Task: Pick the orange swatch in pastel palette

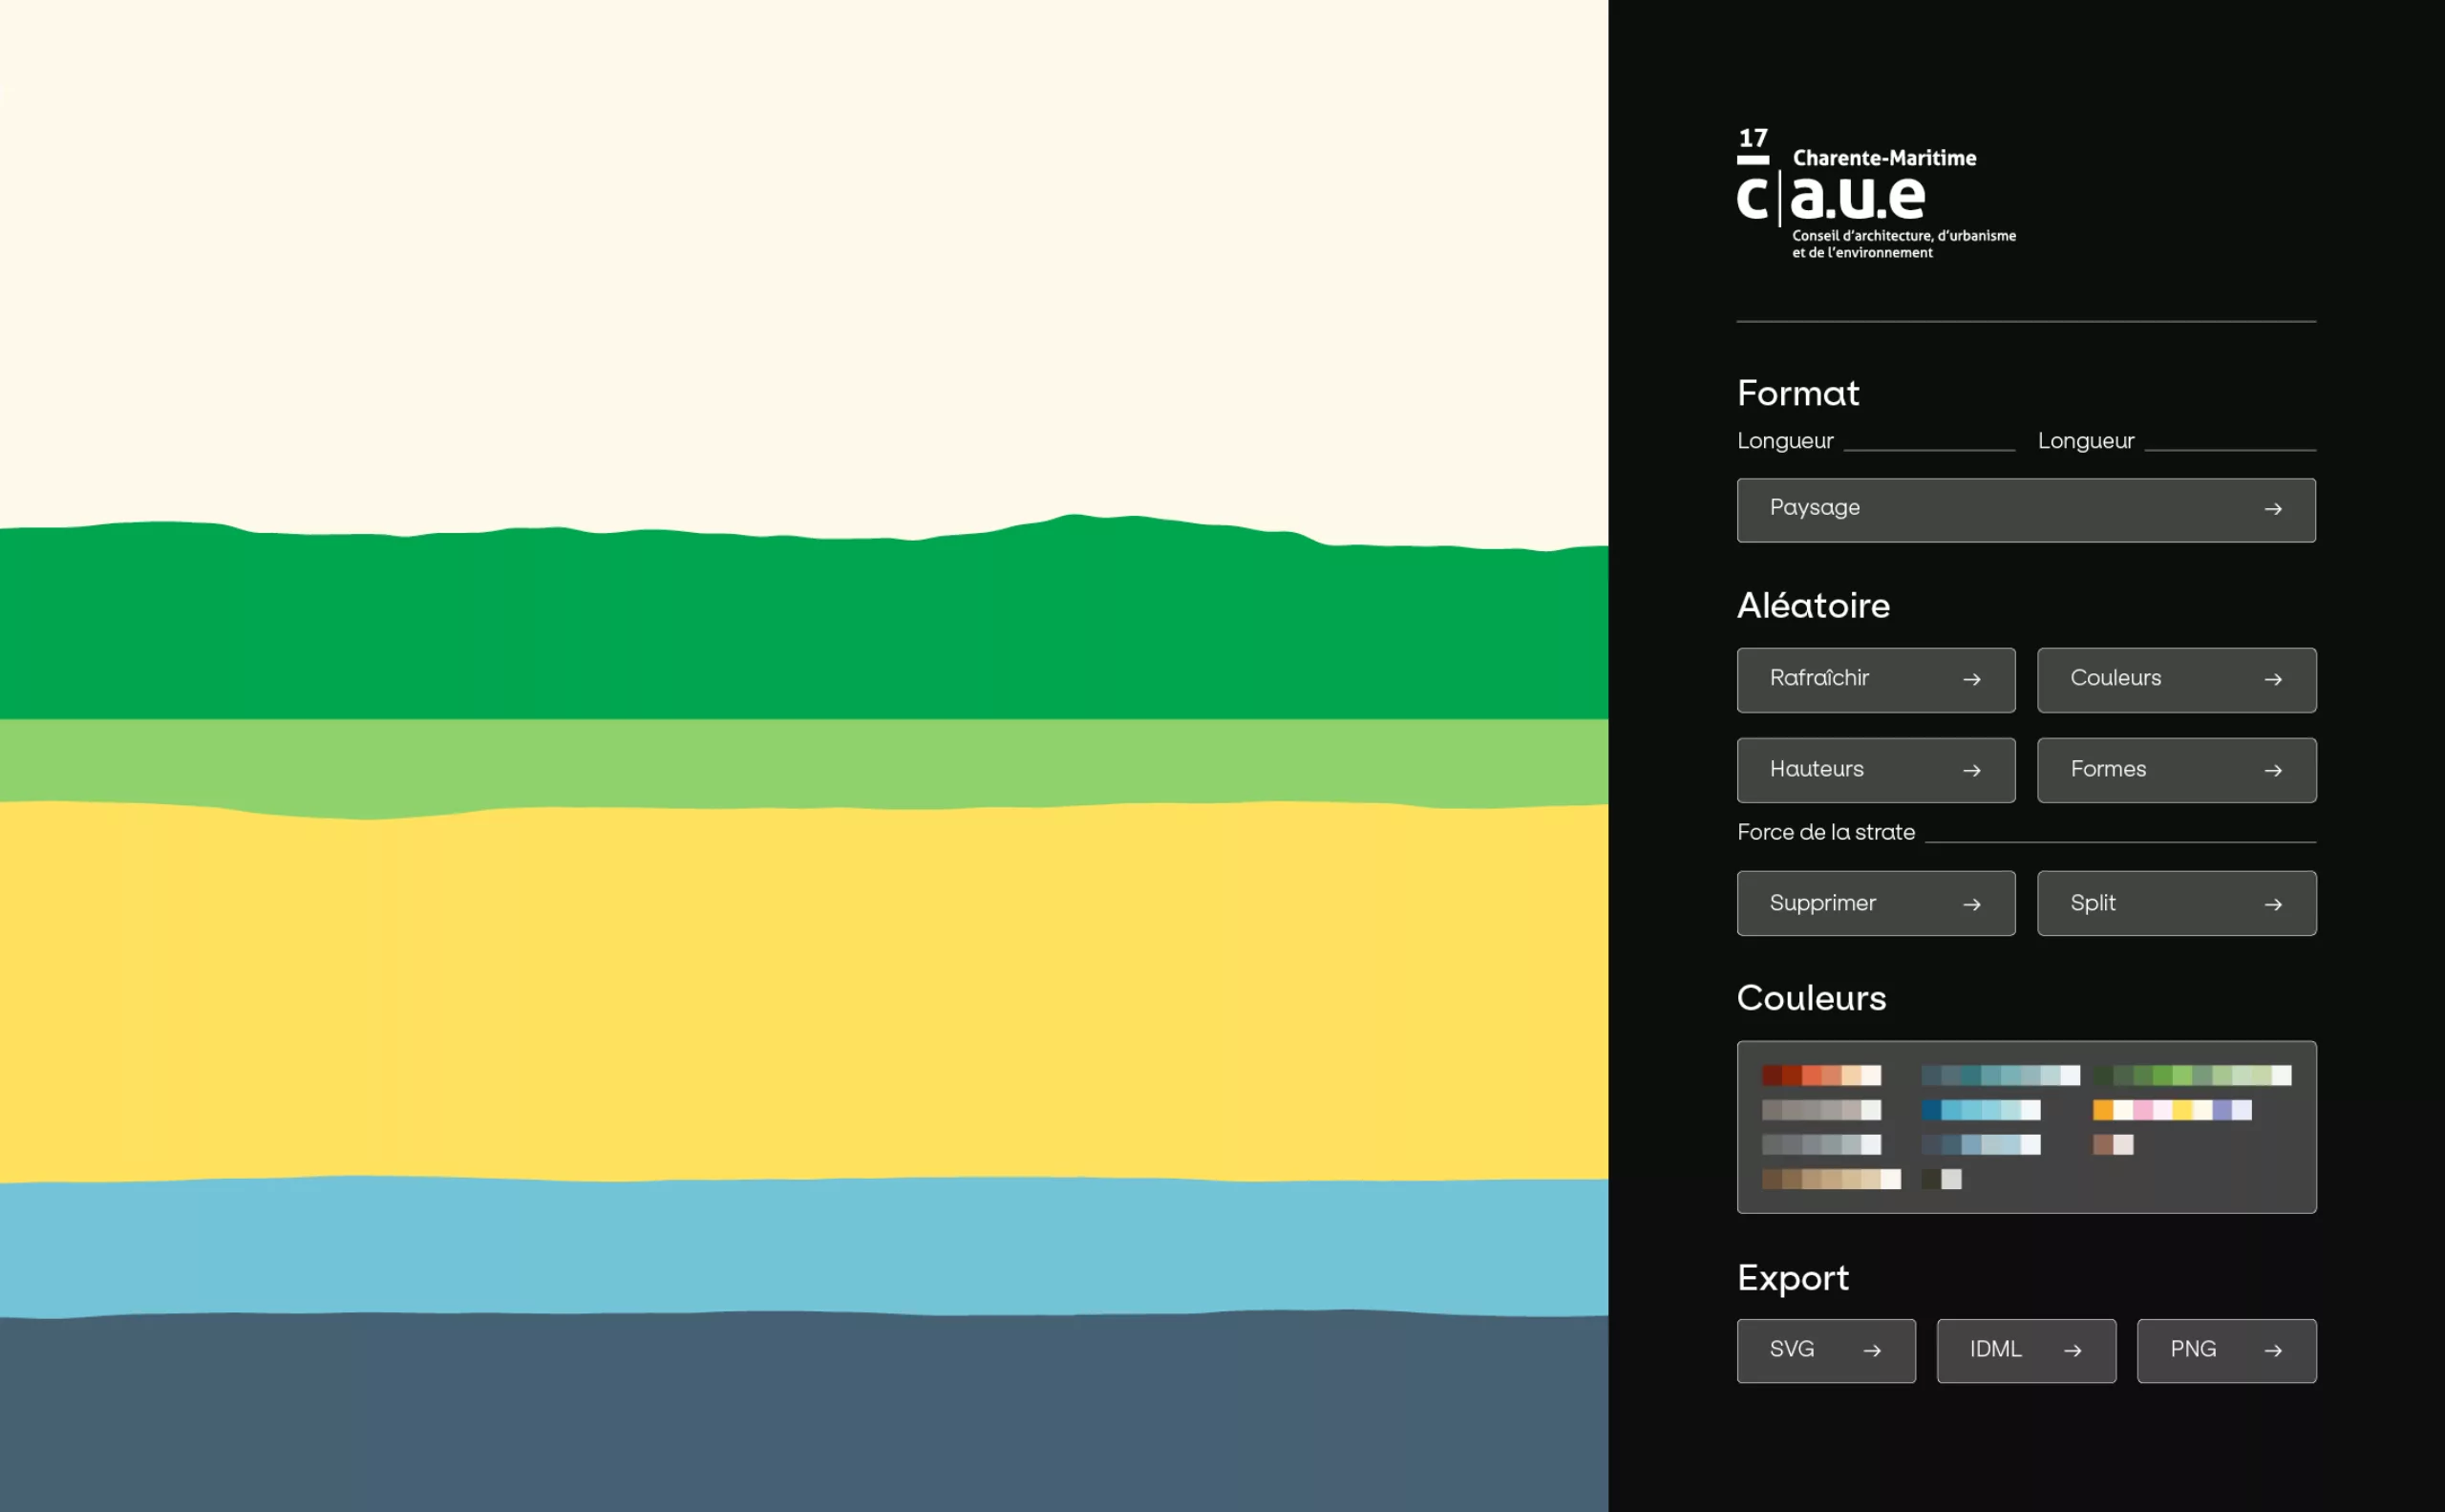Action: [x=2102, y=1110]
